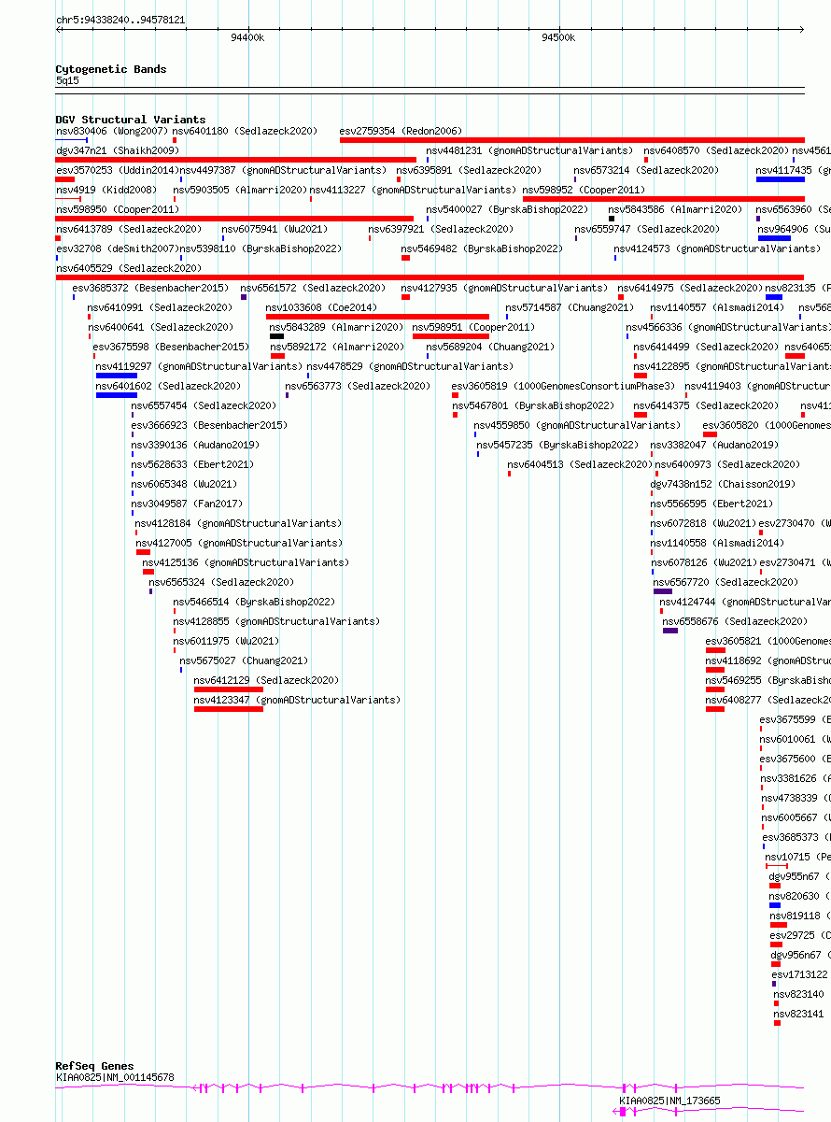Click the DGV Structural Variants track title
The height and width of the screenshot is (1122, 831).
131,120
